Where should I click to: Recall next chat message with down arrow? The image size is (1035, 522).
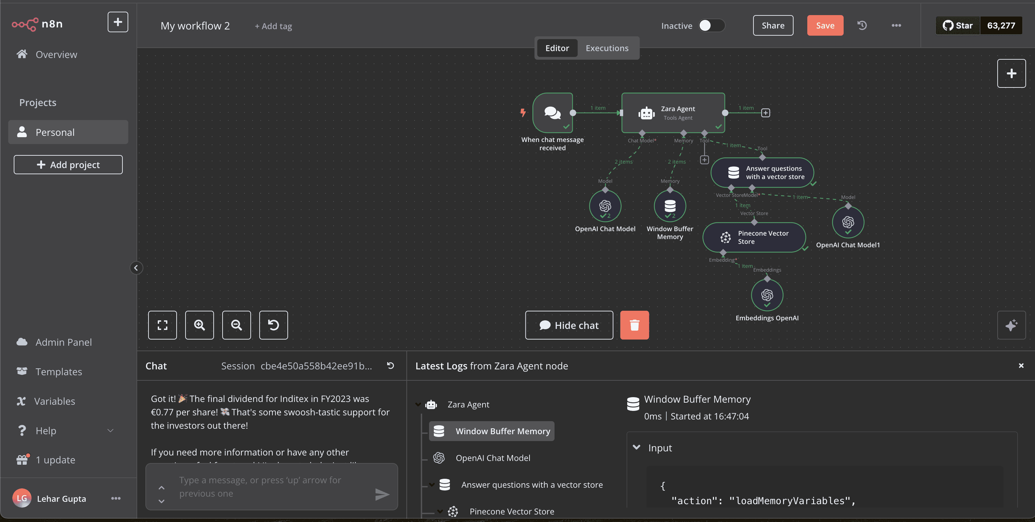162,501
